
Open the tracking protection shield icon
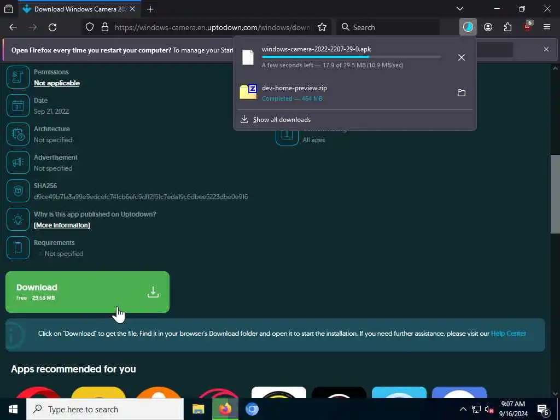tap(90, 27)
